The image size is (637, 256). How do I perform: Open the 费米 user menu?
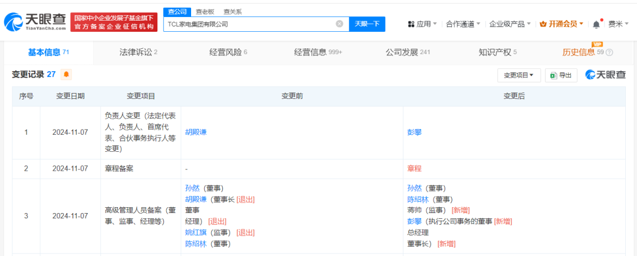point(618,24)
